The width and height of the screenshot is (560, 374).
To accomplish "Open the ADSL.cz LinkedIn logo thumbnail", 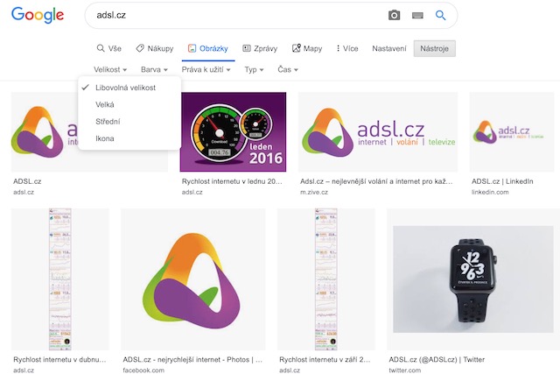I will click(x=511, y=132).
